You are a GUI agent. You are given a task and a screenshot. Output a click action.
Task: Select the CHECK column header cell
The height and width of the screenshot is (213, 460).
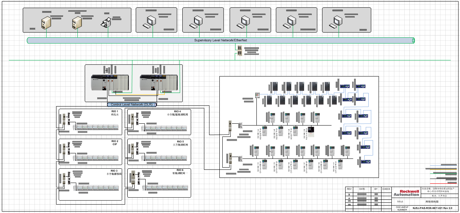coord(386,189)
